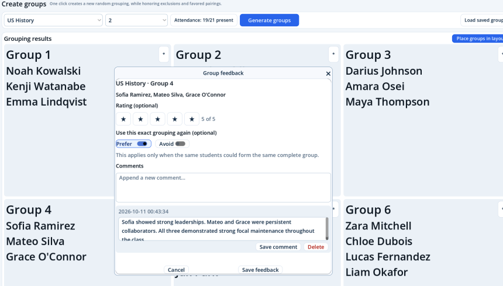Cancel the Group feedback dialog
The image size is (503, 286).
click(176, 270)
